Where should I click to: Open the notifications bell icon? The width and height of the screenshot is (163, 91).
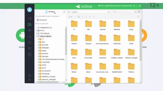(30, 36)
